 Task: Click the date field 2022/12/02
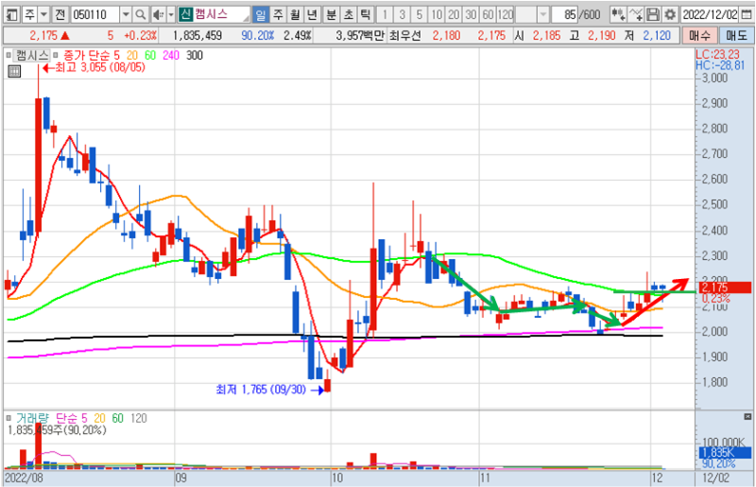coord(710,15)
